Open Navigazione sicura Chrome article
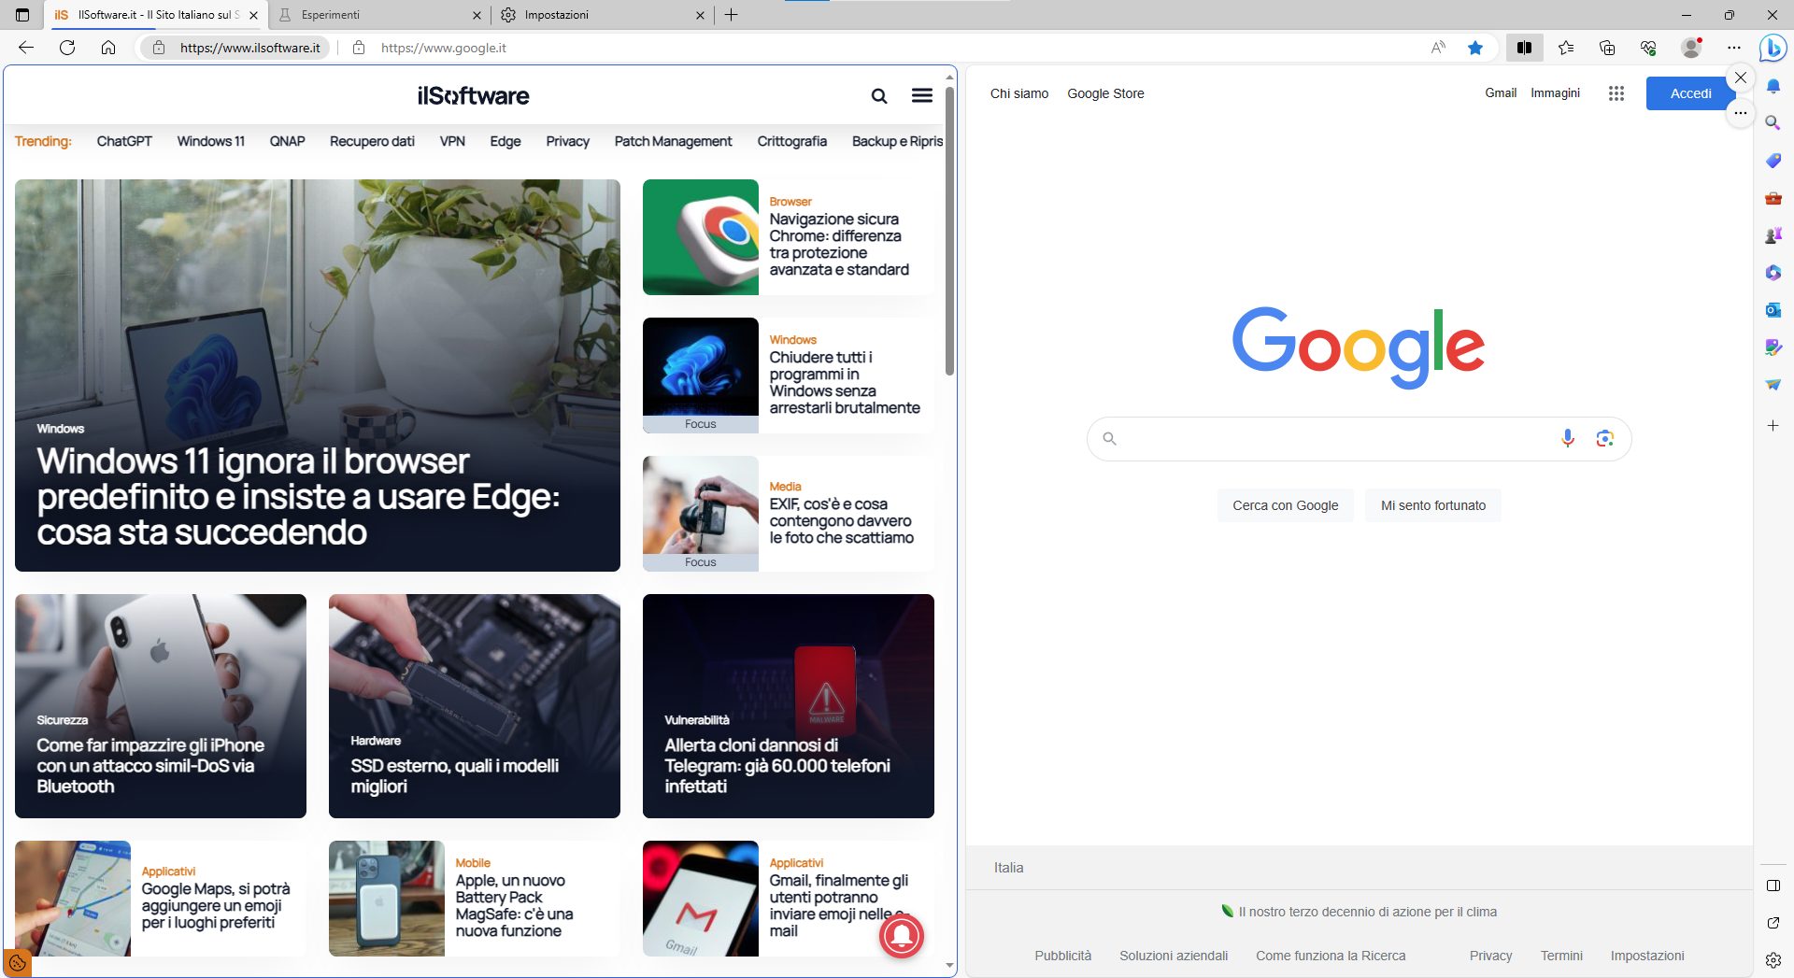Image resolution: width=1794 pixels, height=978 pixels. (789, 237)
